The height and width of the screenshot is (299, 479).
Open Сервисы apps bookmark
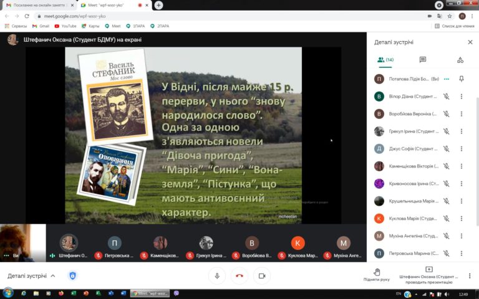(16, 26)
